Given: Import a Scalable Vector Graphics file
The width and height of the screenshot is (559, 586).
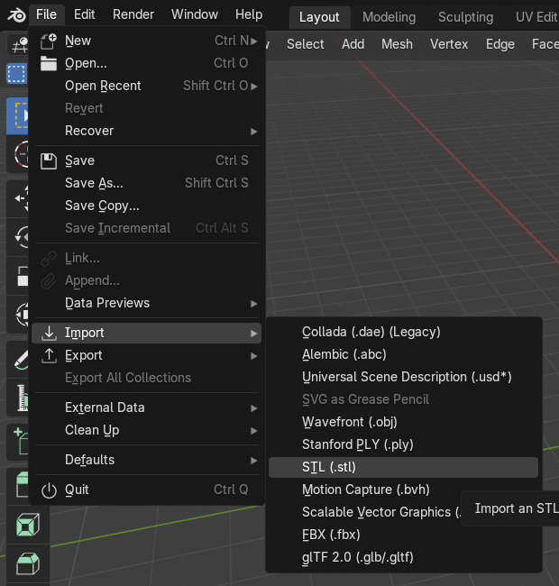Looking at the screenshot, I should point(381,512).
